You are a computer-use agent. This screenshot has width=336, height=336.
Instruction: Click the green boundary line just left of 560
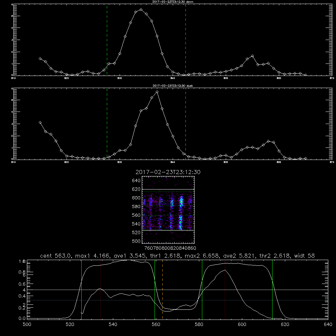coord(155,289)
